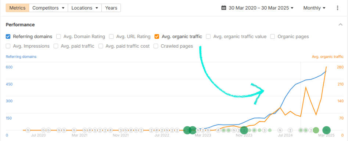Select the Metrics tab
348x141 pixels.
pyautogui.click(x=17, y=8)
